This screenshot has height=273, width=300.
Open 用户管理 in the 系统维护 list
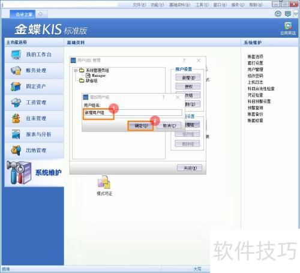(x=255, y=70)
